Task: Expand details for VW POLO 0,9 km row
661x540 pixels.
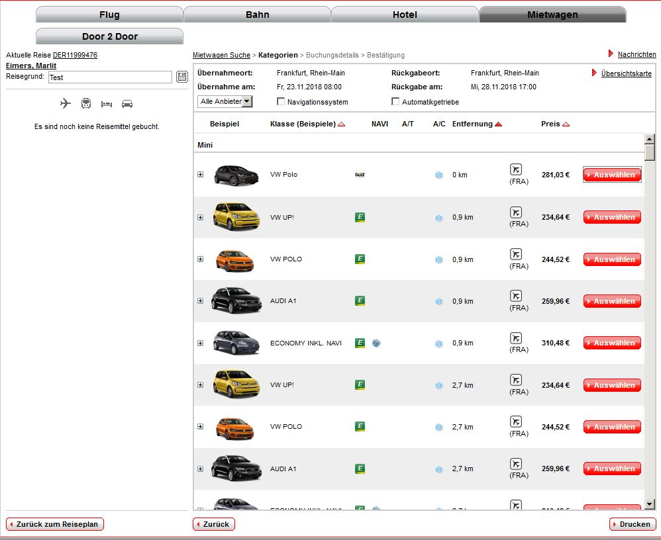Action: point(201,259)
